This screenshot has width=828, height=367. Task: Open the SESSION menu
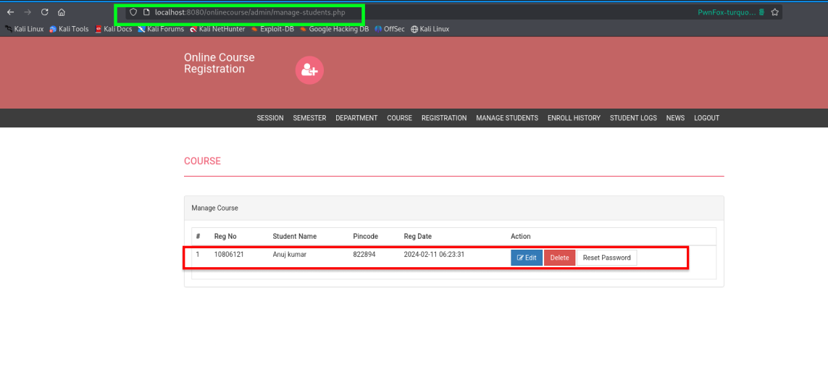(269, 118)
